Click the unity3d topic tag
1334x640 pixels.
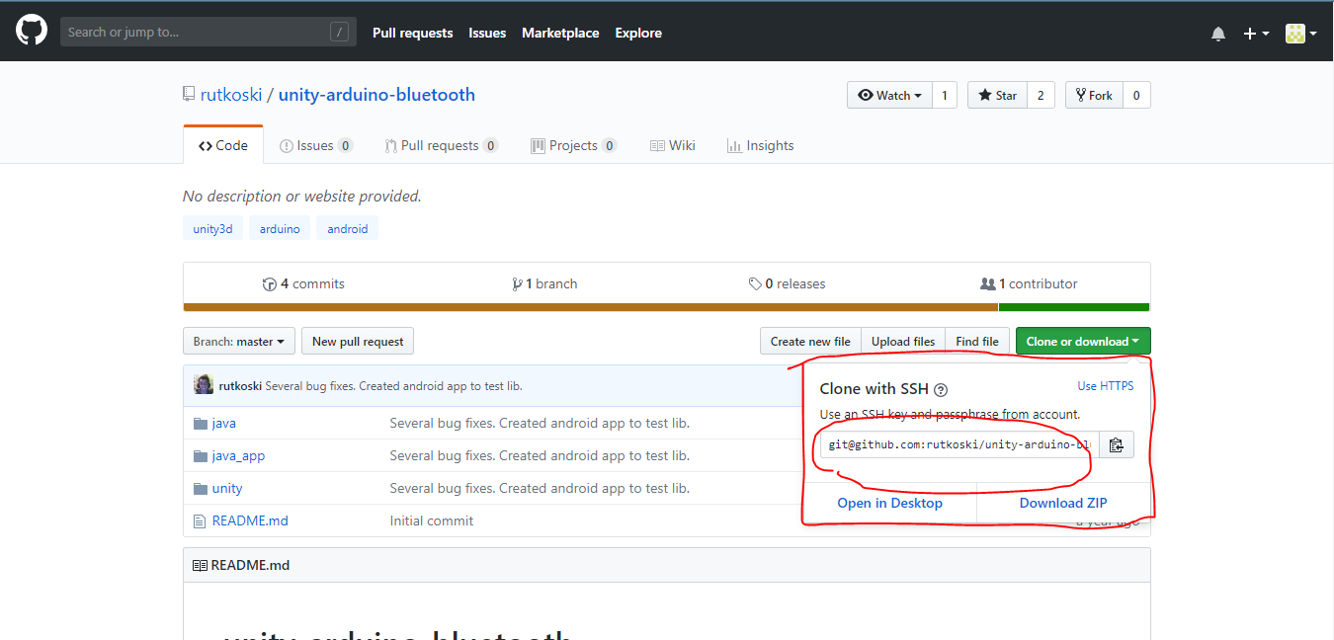212,228
